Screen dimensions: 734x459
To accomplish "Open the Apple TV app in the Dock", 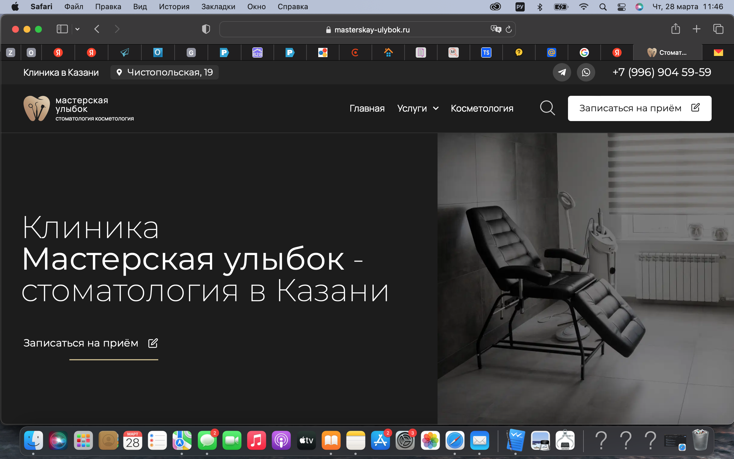I will click(x=306, y=440).
